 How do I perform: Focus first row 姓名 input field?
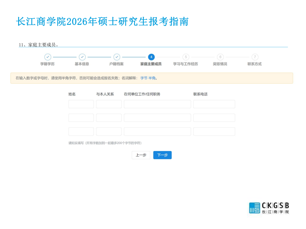click(x=81, y=104)
